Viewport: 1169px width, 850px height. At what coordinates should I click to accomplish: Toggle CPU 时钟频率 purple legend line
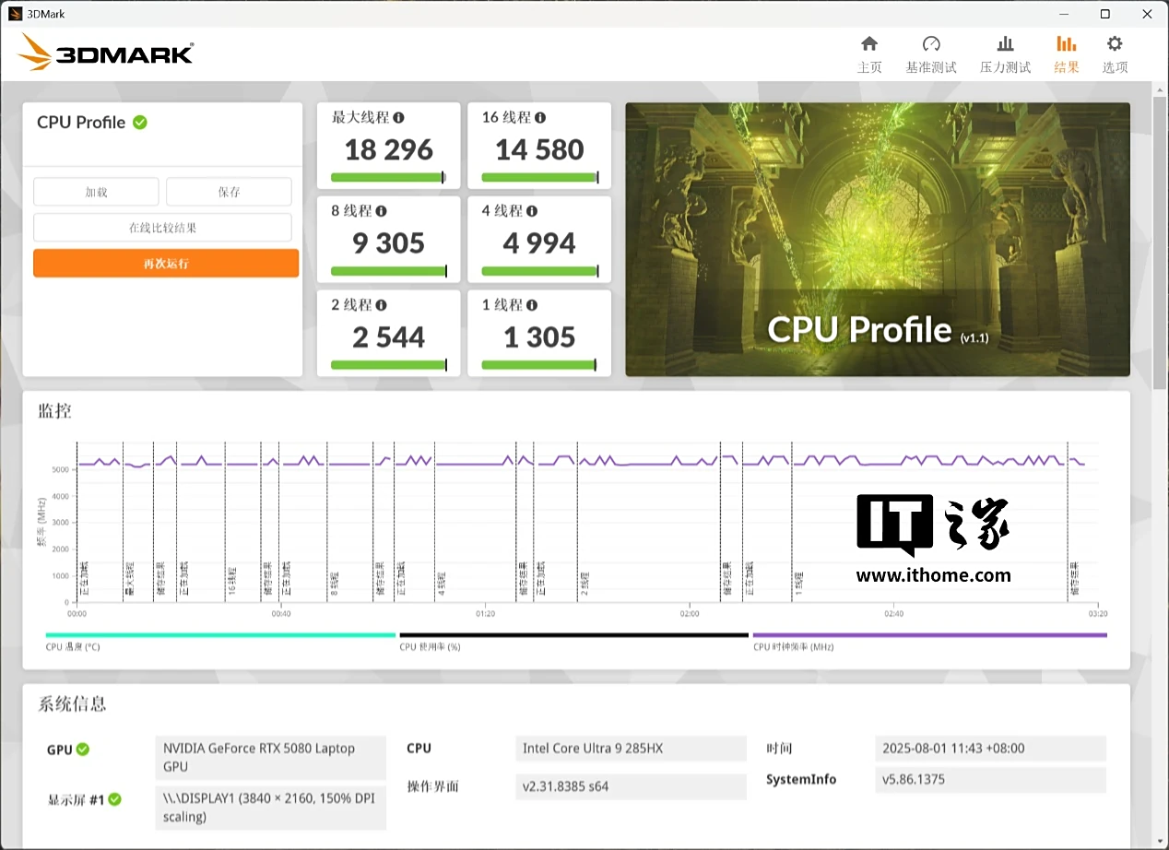click(x=929, y=635)
